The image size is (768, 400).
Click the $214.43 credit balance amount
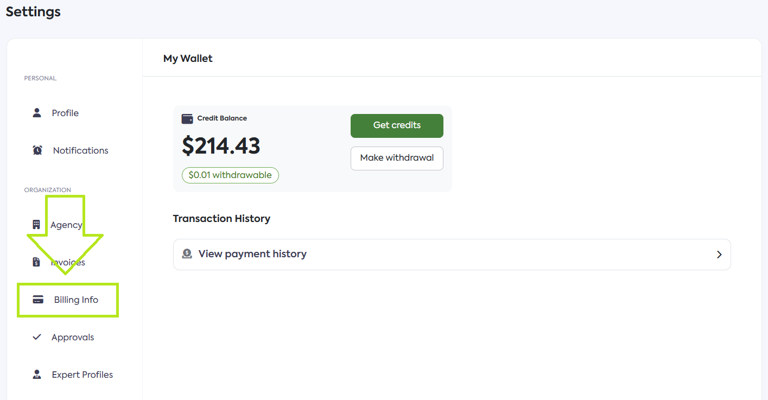[x=221, y=145]
